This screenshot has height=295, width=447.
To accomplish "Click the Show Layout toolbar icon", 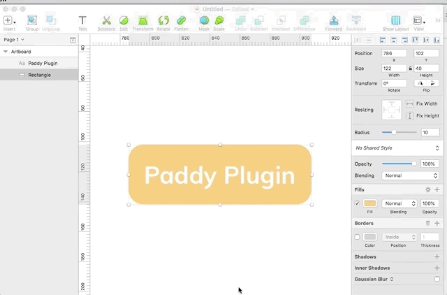I will coord(396,20).
